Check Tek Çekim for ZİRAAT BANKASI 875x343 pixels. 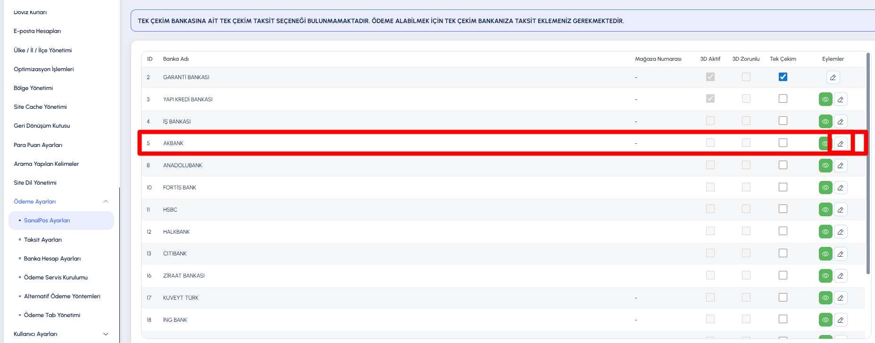[783, 275]
